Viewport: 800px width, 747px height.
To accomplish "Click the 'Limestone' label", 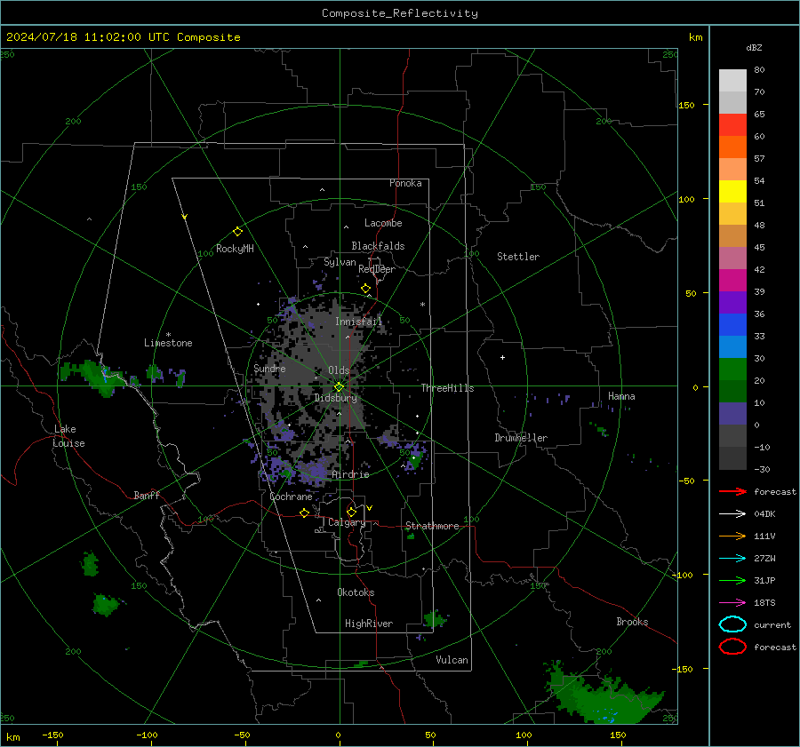I will tap(168, 343).
